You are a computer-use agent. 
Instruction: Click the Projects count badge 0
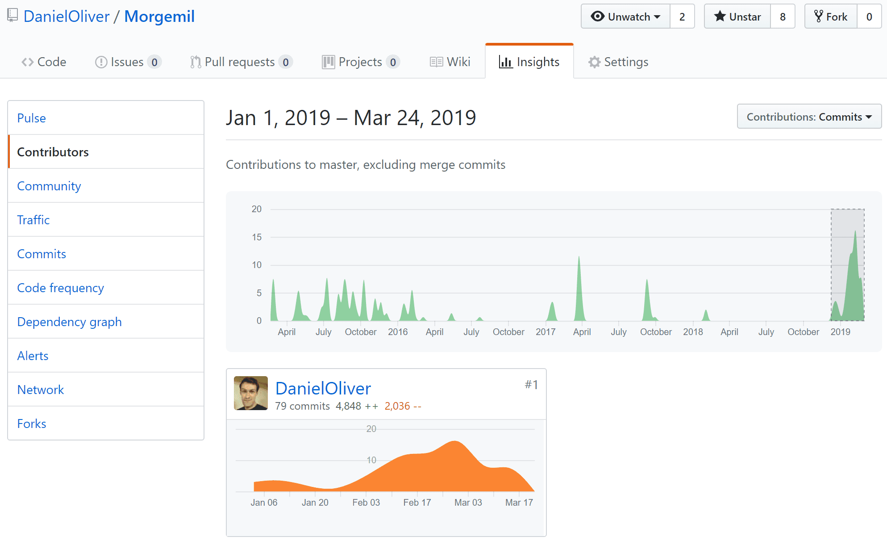393,62
